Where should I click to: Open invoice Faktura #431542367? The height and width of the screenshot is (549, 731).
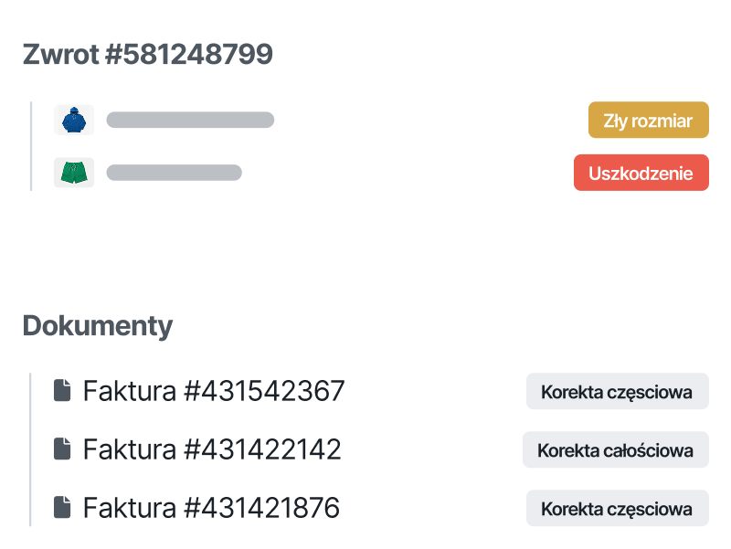click(x=214, y=391)
